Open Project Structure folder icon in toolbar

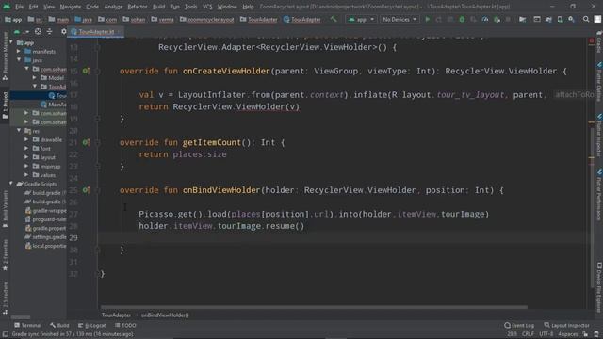tap(522, 19)
